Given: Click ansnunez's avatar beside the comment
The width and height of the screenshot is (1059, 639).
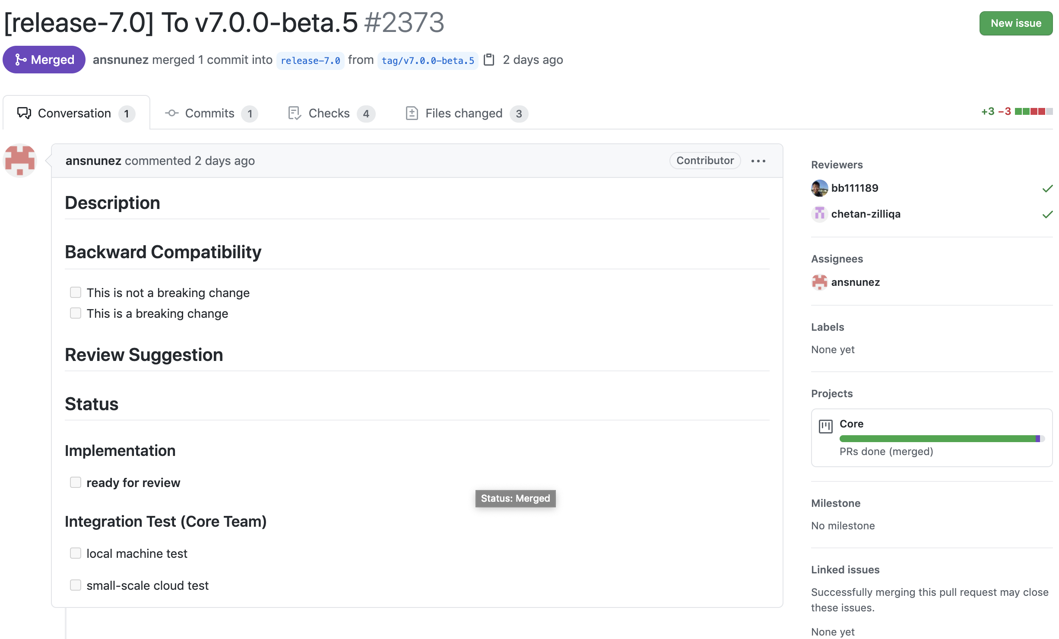Looking at the screenshot, I should tap(20, 161).
